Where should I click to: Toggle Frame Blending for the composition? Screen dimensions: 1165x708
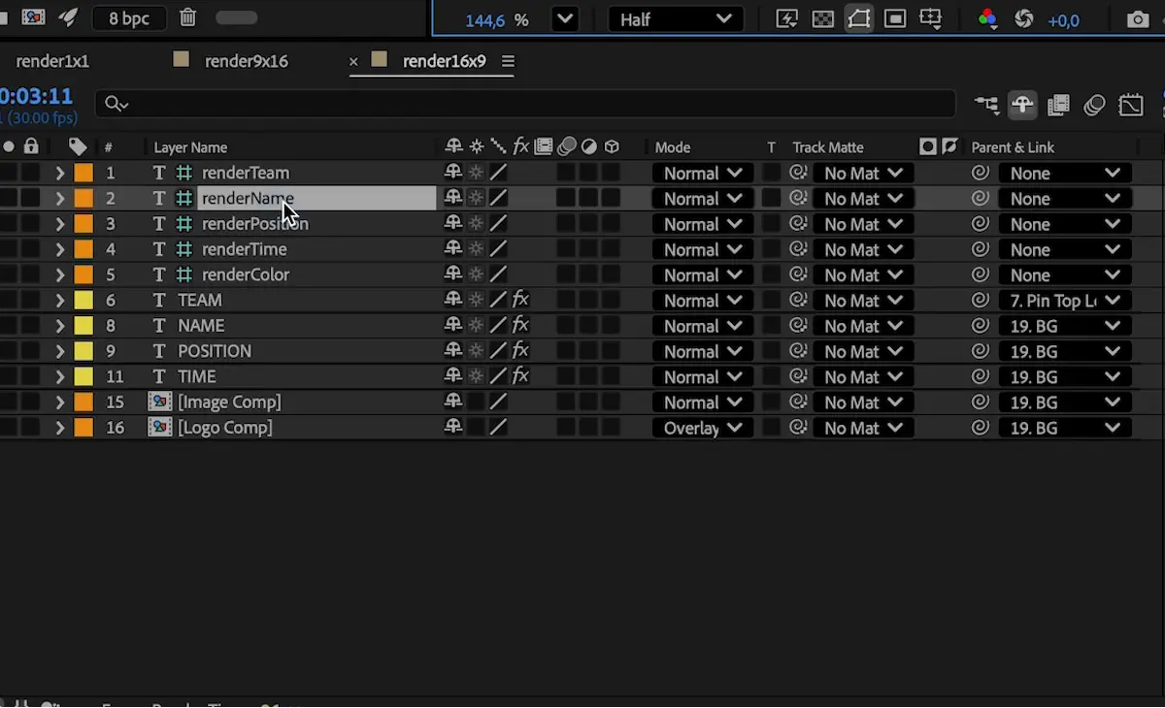(1058, 105)
